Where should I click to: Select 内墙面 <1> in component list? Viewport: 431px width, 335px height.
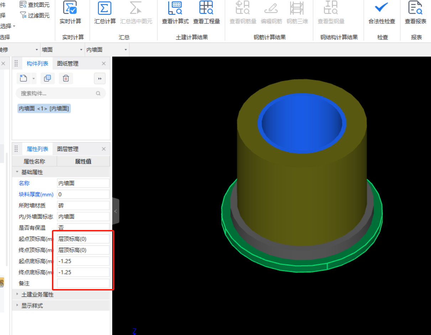coord(44,109)
